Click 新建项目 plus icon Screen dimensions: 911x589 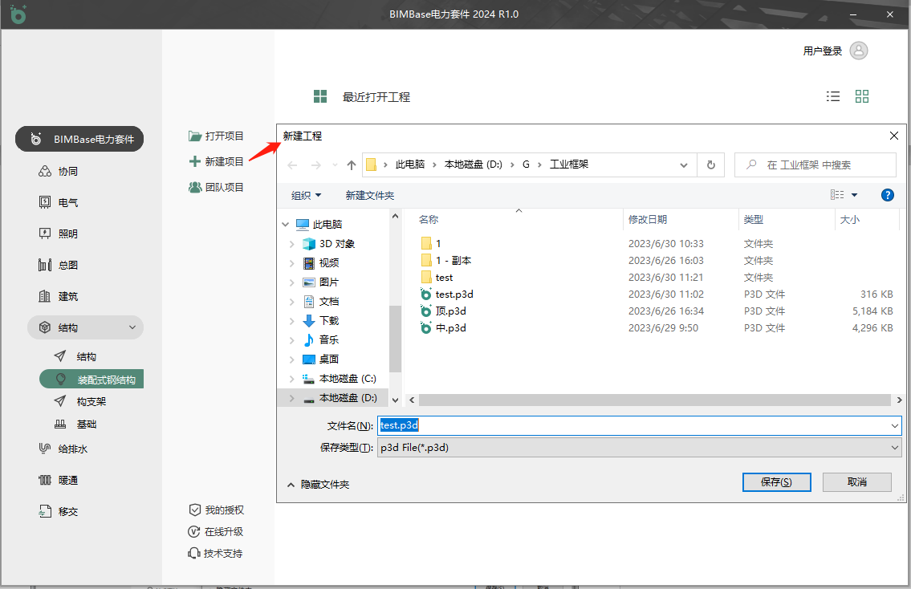[x=194, y=161]
